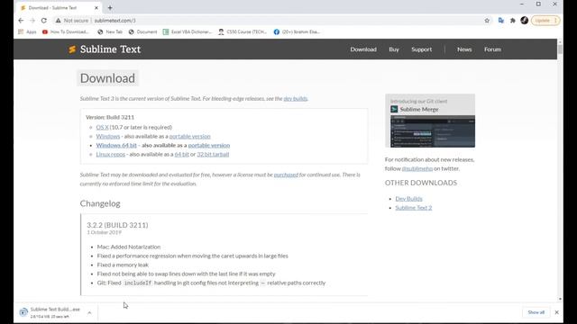Click 'Fixed a memory leak' changelog entry
577x324 pixels.
(x=123, y=265)
